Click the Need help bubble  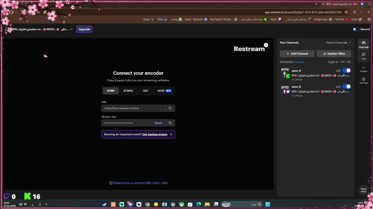pyautogui.click(x=363, y=190)
